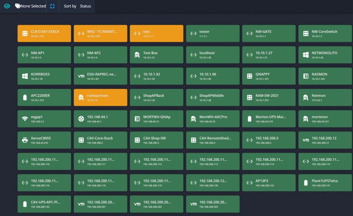The width and height of the screenshot is (353, 216).
Task: Click the vm icon on 192.168.200.12
Action: coord(306,140)
